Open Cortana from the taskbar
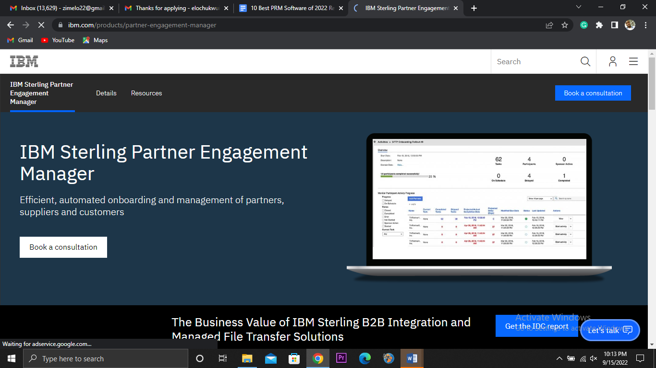Viewport: 656px width, 368px height. (200, 358)
